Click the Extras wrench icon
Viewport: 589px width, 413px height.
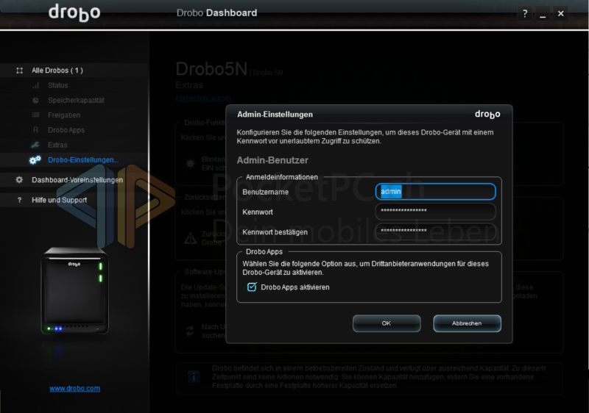pos(35,145)
